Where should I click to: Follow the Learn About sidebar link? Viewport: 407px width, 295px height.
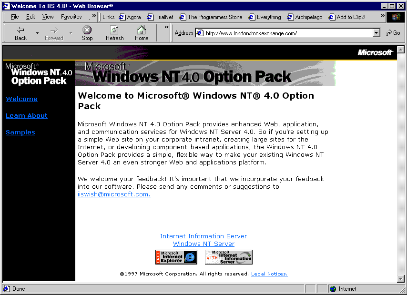(x=27, y=115)
